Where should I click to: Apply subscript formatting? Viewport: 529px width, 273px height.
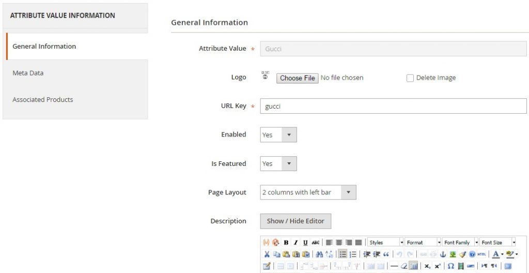click(x=427, y=266)
